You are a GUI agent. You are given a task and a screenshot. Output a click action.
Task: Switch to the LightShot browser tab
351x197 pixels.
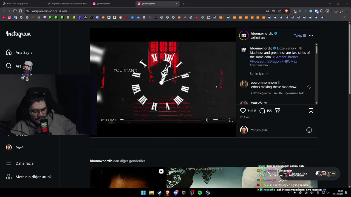pyautogui.click(x=68, y=4)
